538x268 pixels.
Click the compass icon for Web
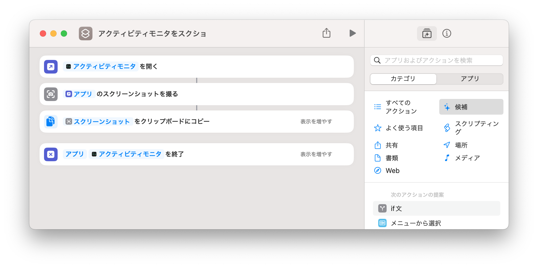click(377, 171)
